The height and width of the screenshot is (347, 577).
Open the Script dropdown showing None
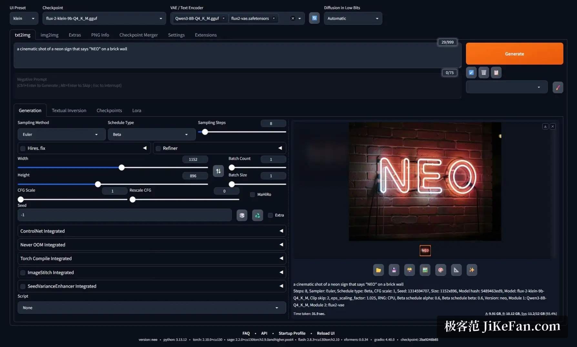point(152,308)
